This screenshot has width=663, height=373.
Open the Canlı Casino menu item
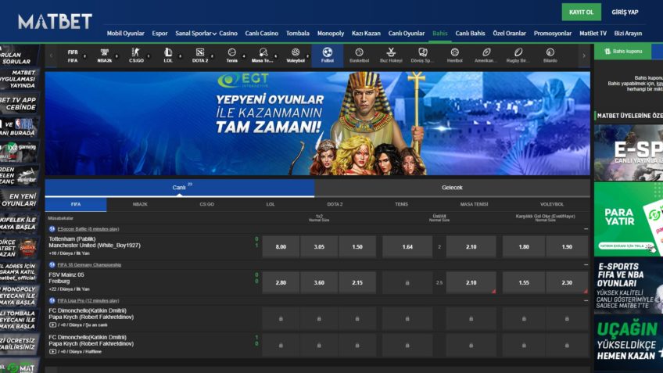click(x=262, y=34)
